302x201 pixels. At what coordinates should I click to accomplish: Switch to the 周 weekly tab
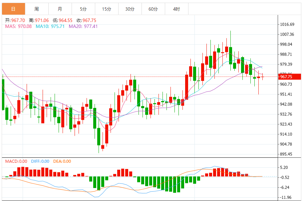click(x=37, y=9)
